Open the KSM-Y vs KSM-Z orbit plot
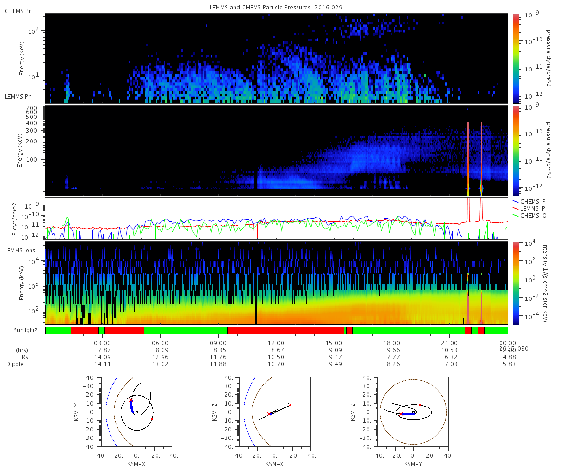 pos(413,412)
